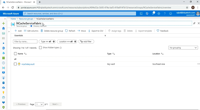
Task: Click the ncachekeyvault key vault icon
Action: click(x=19, y=64)
